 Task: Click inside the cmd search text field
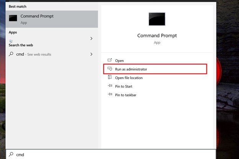(x=111, y=154)
